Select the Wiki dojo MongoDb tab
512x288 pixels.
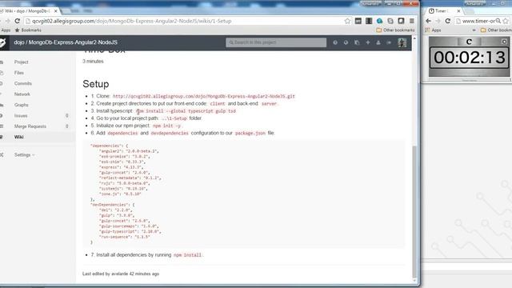click(x=28, y=10)
